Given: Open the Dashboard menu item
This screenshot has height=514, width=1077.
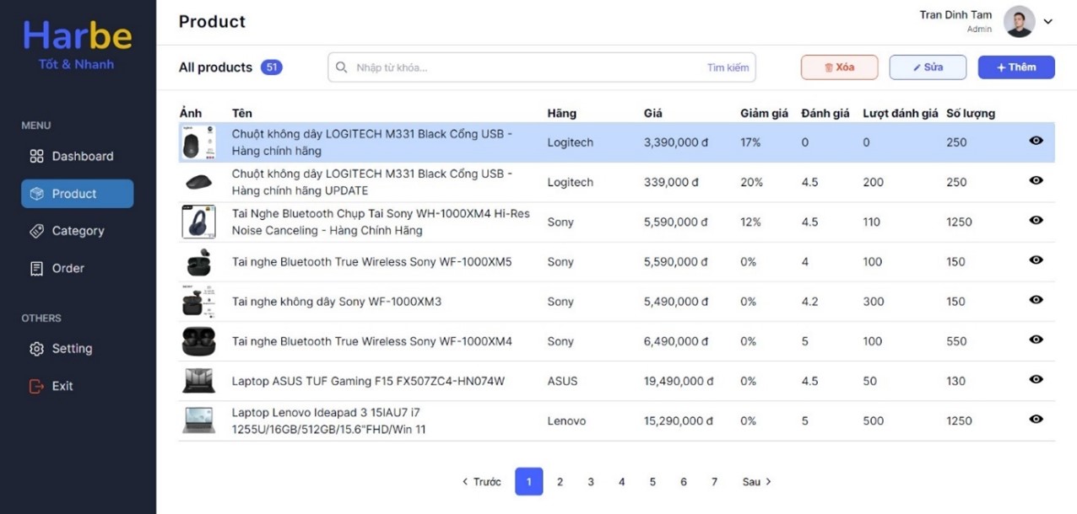Looking at the screenshot, I should 77,156.
